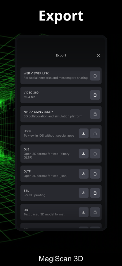The image size is (122, 266).
Task: Share the STL export
Action: click(95, 193)
